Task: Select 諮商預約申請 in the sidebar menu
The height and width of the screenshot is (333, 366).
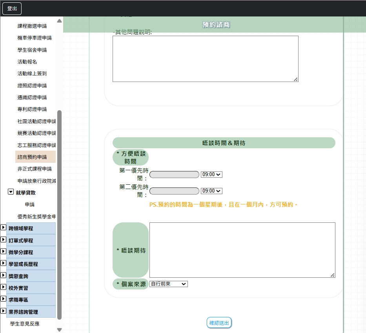Action: tap(35, 156)
